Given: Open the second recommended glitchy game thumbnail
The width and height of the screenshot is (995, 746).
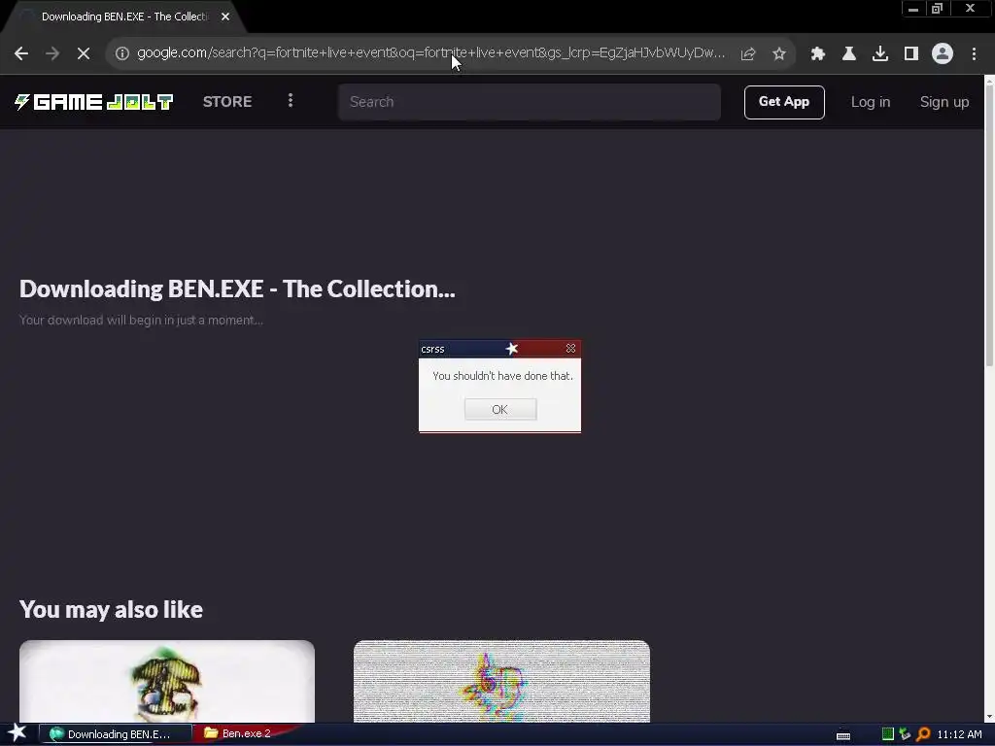Looking at the screenshot, I should point(501,681).
